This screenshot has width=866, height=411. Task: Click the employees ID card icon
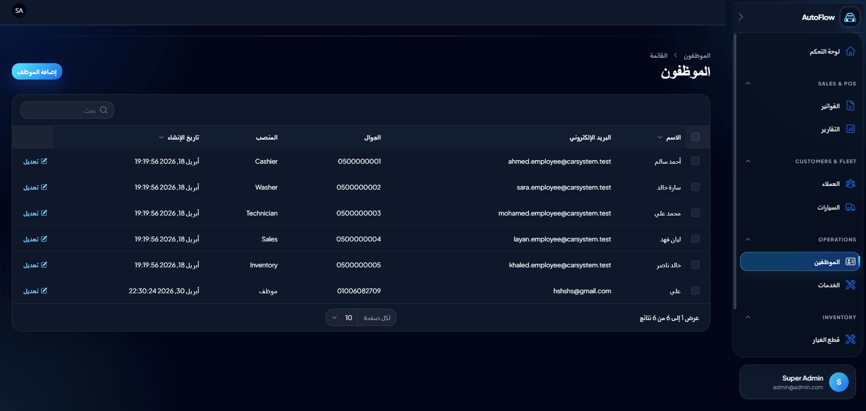point(851,261)
